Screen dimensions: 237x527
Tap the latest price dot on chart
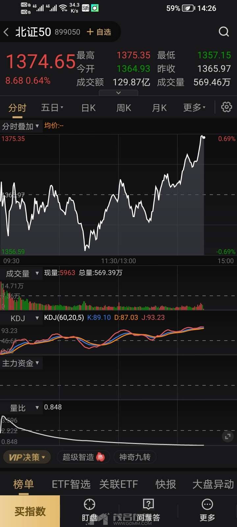coord(204,137)
